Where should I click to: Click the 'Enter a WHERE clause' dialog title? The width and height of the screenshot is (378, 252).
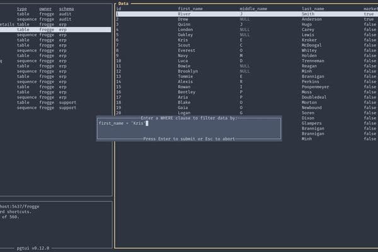point(189,118)
